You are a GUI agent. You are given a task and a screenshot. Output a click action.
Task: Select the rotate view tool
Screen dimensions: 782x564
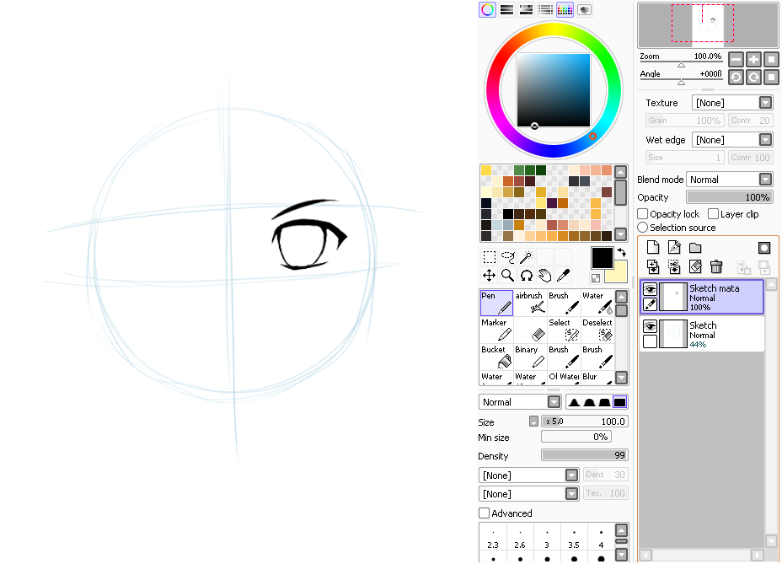526,276
